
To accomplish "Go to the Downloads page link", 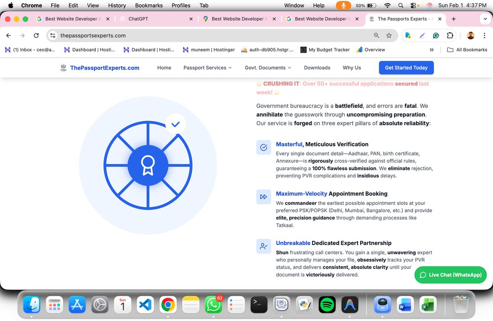I will pos(317,68).
